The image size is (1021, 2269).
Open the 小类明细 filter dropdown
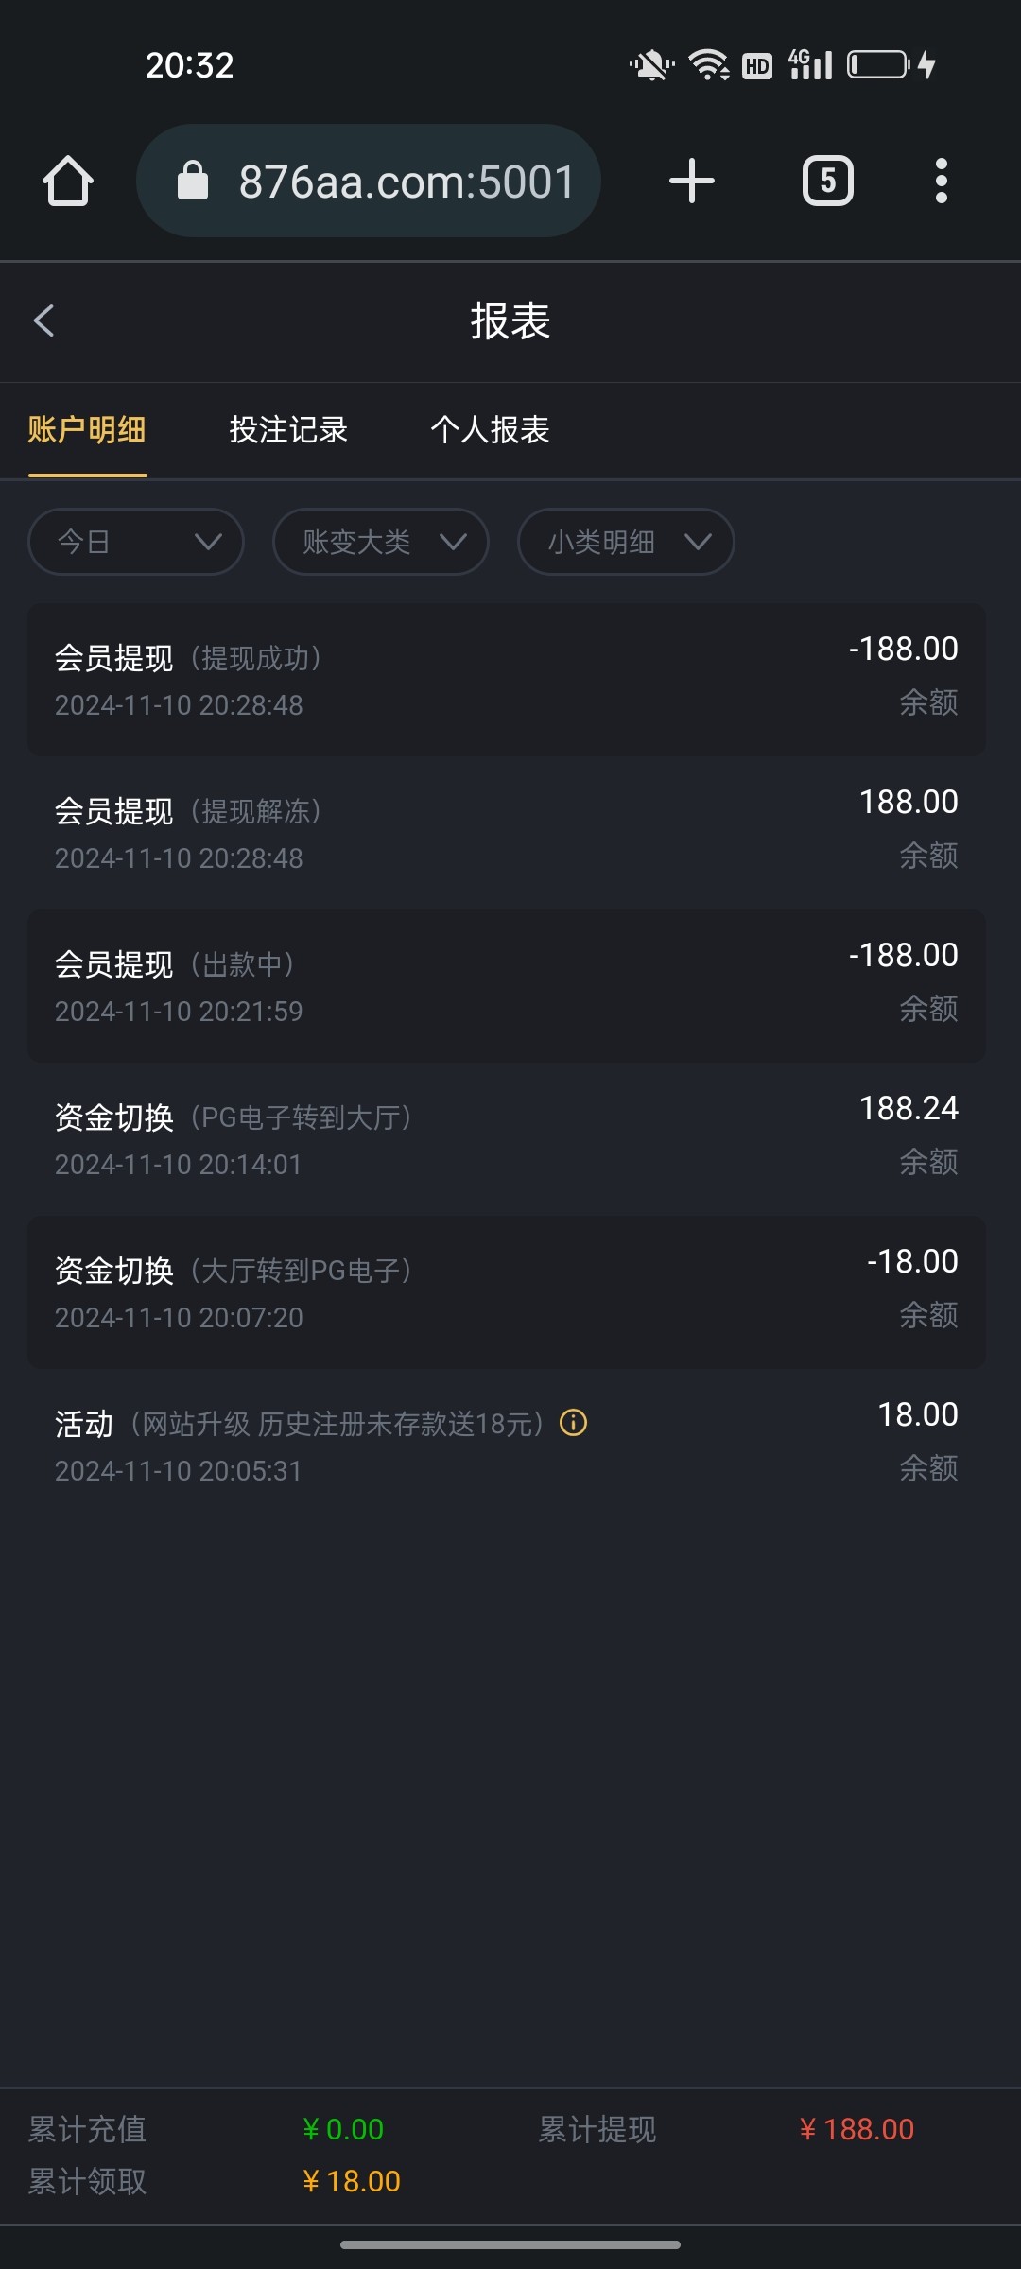625,542
